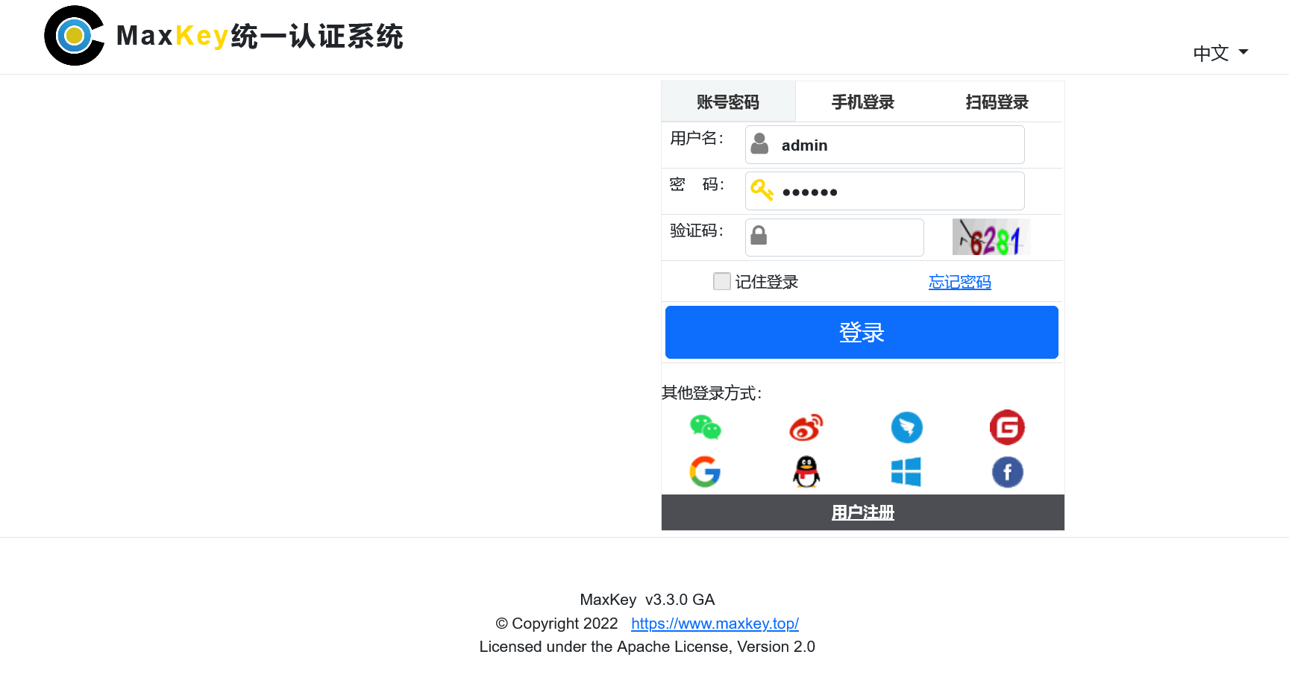Click the Gitee login icon
The width and height of the screenshot is (1289, 675).
[x=1007, y=427]
